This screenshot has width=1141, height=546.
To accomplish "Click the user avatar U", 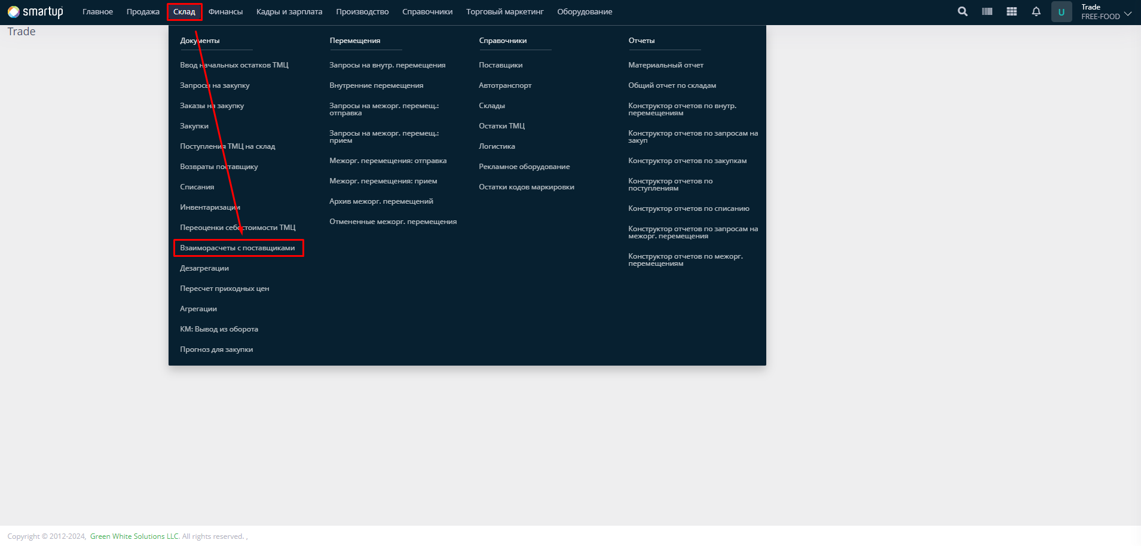I will [x=1062, y=12].
